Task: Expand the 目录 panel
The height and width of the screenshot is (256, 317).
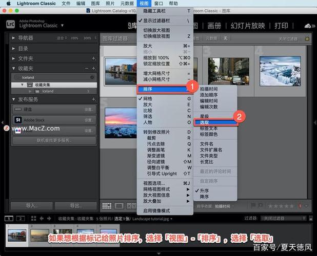Action: [x=13, y=49]
